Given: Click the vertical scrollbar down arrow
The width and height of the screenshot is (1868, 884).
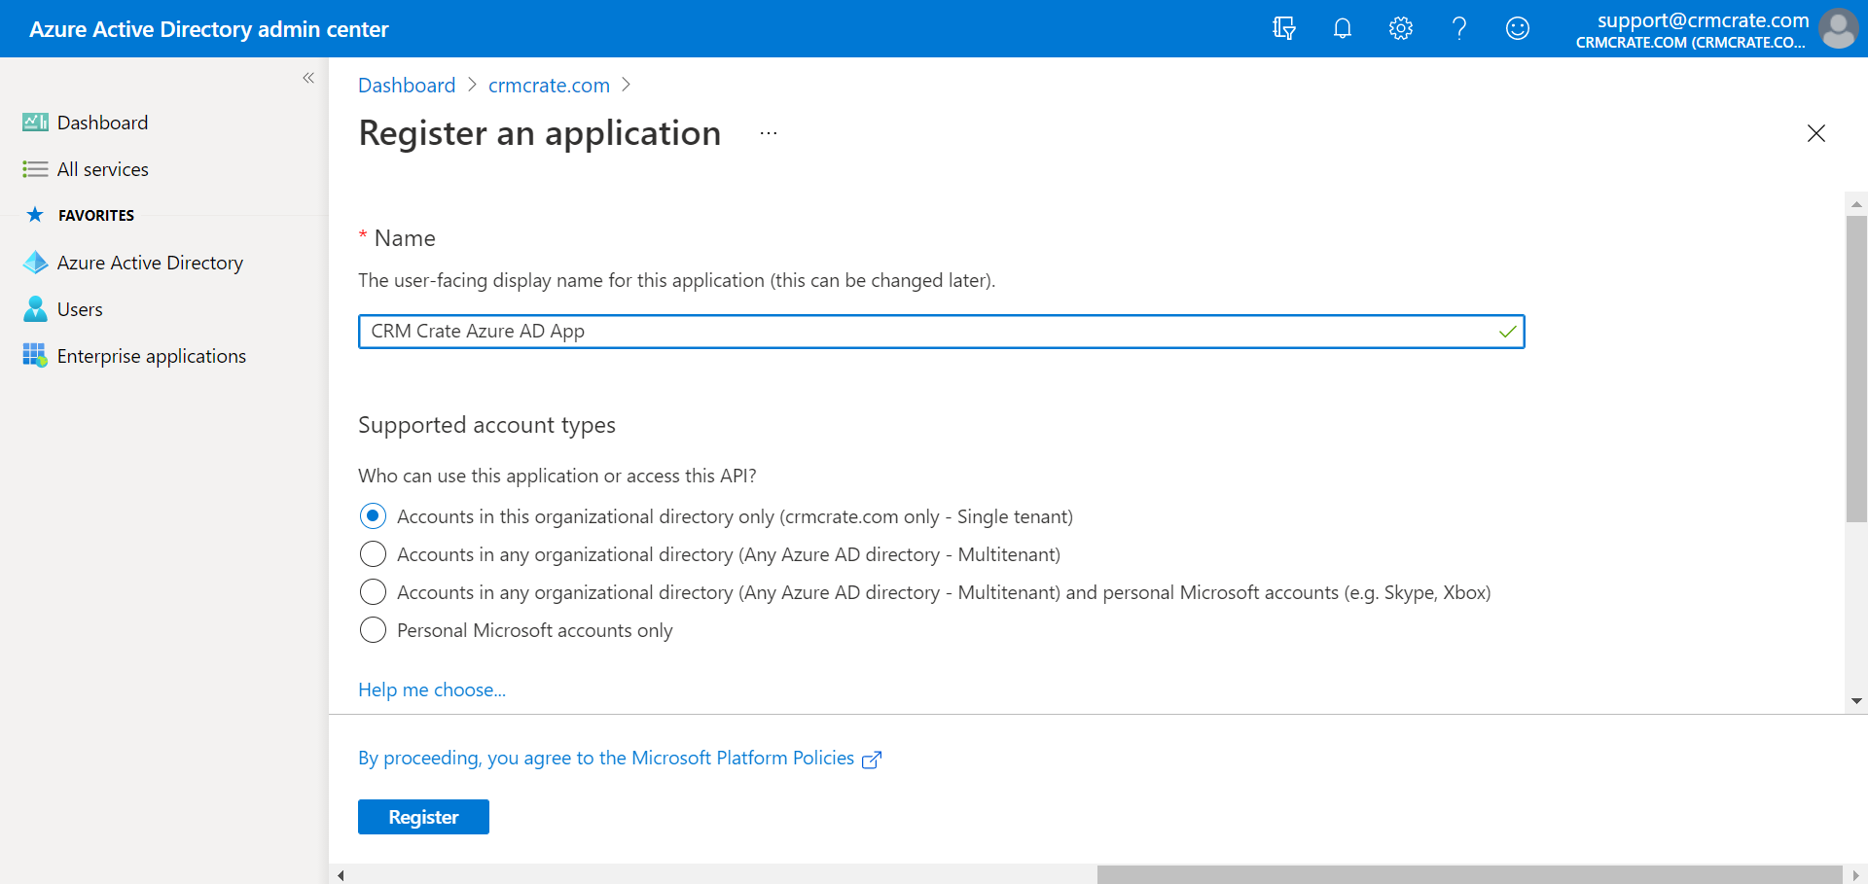Looking at the screenshot, I should [x=1856, y=701].
